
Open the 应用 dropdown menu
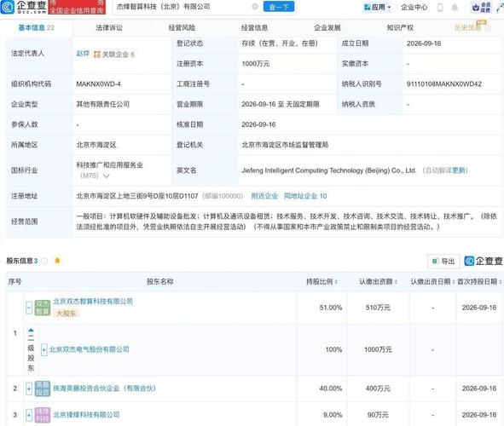(377, 7)
